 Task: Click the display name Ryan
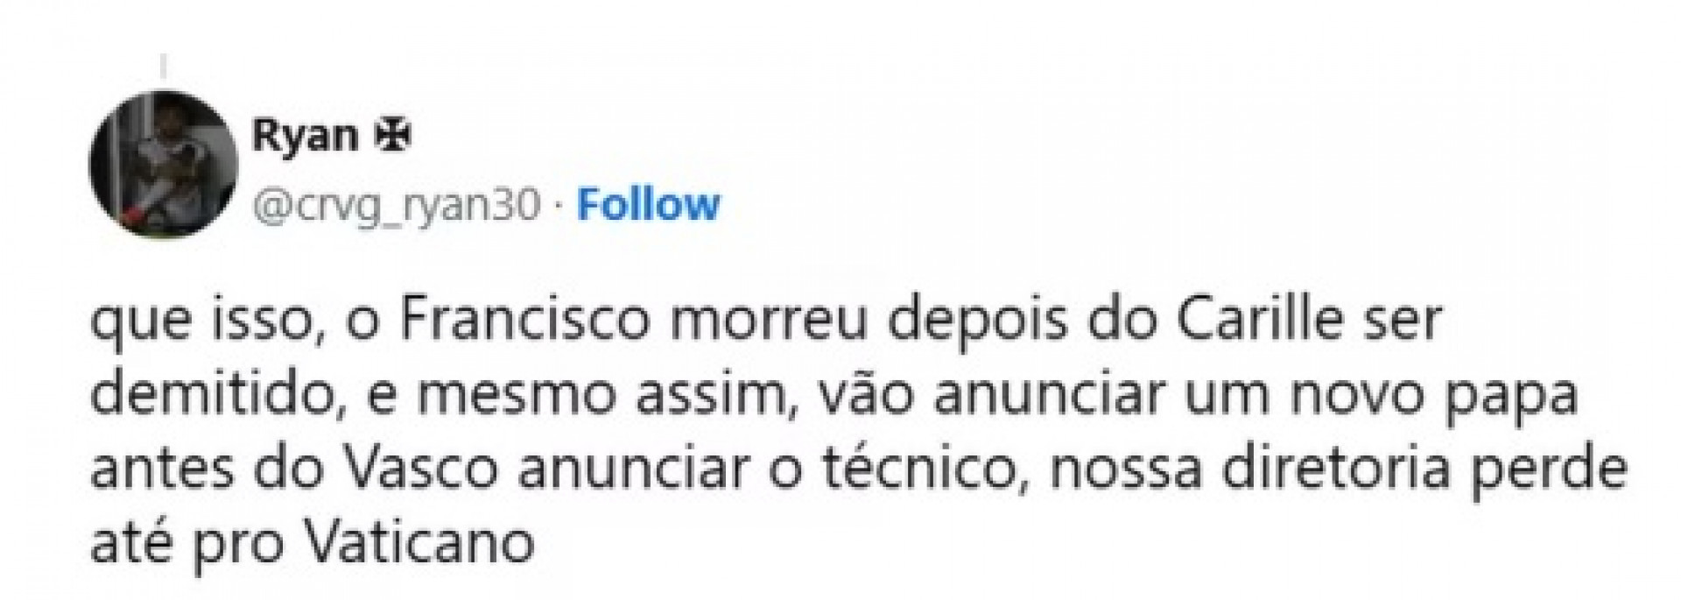pyautogui.click(x=305, y=133)
